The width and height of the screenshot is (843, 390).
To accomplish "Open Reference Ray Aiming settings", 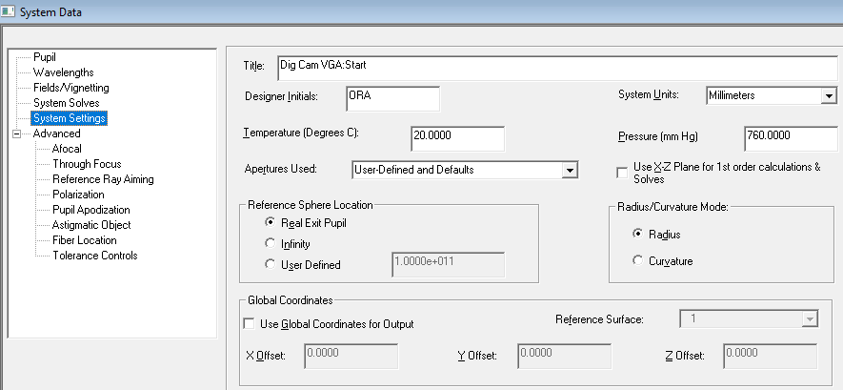I will tap(103, 179).
